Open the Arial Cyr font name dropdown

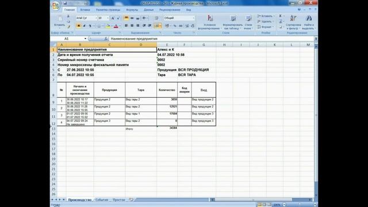coord(96,18)
